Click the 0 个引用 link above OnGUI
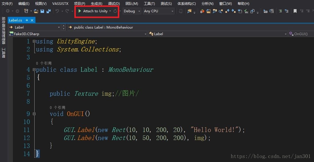The height and width of the screenshot is (162, 314). tap(57, 108)
